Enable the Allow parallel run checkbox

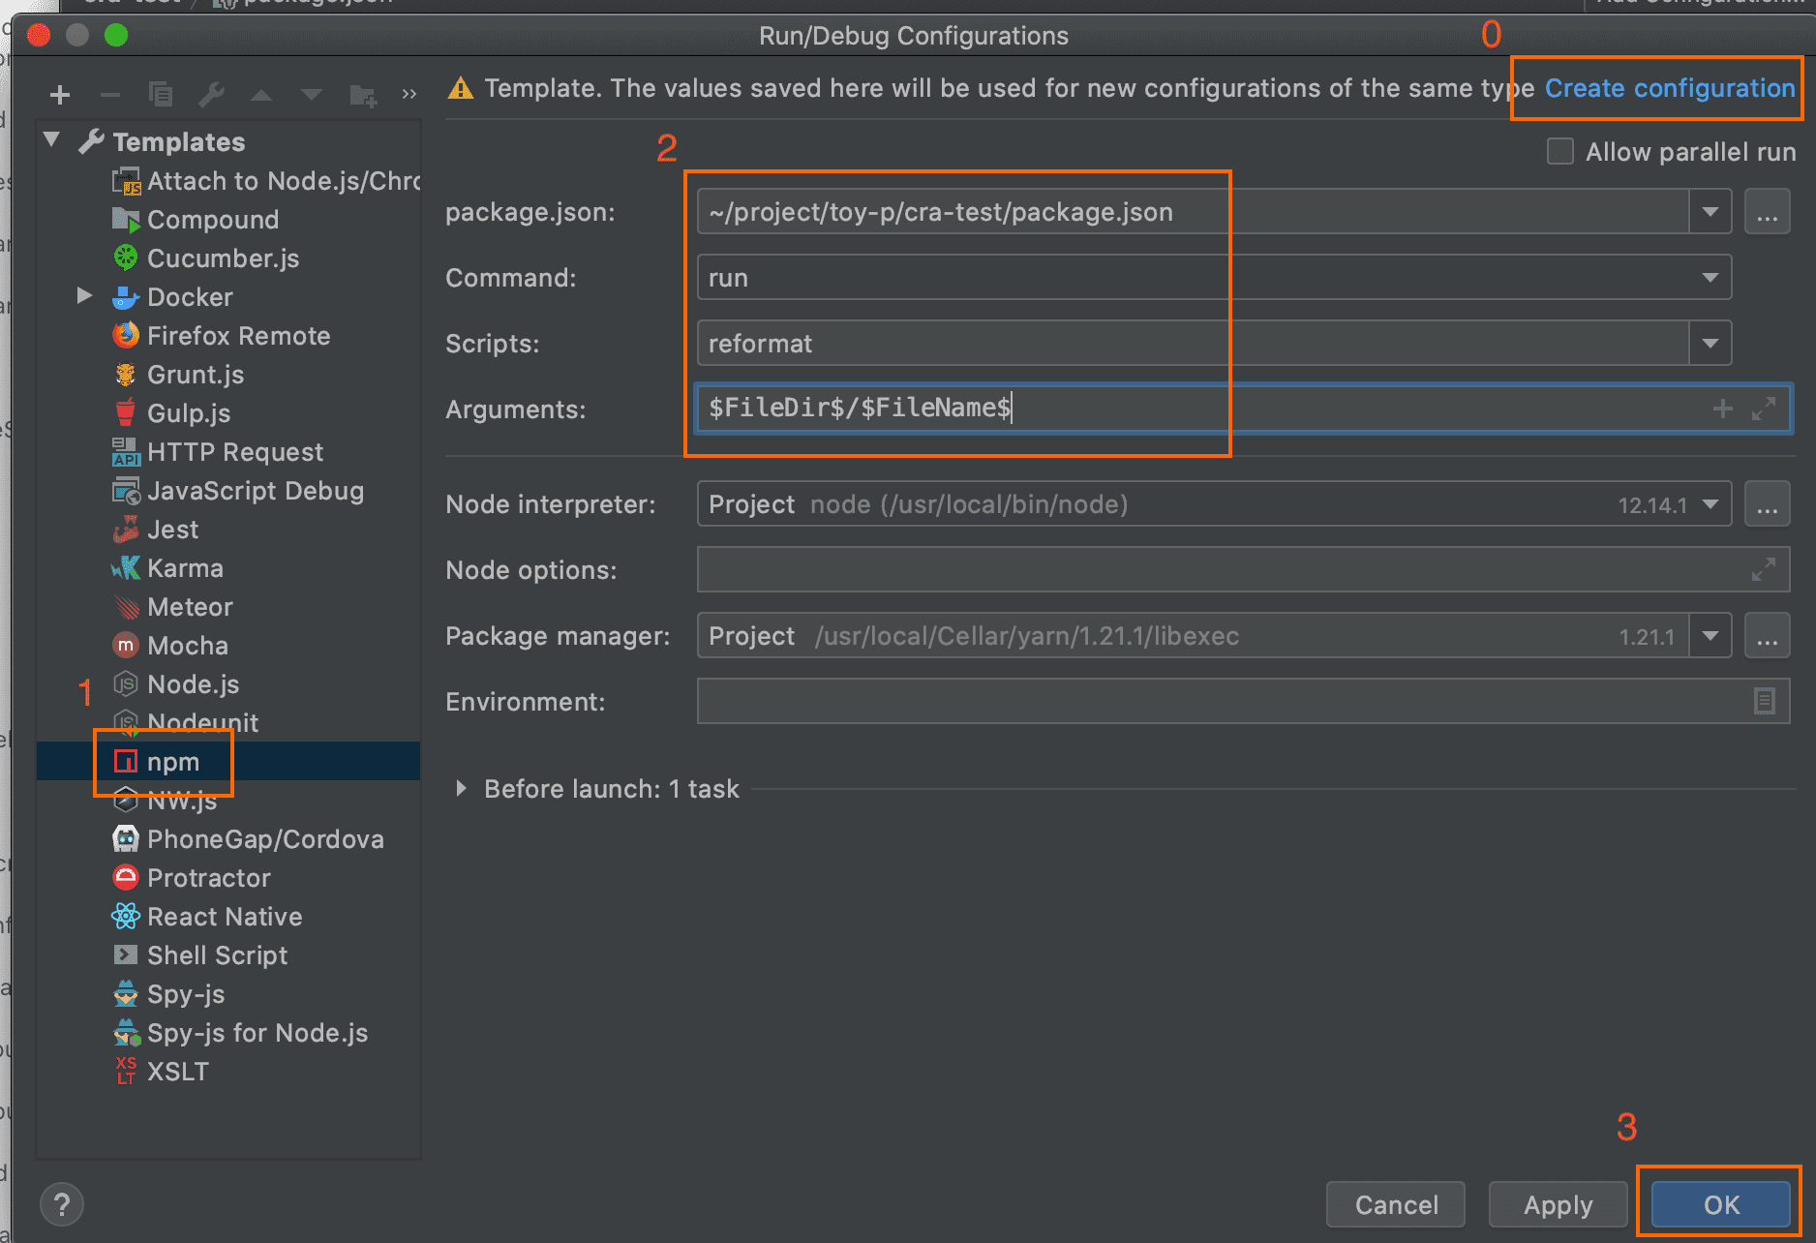pos(1559,152)
